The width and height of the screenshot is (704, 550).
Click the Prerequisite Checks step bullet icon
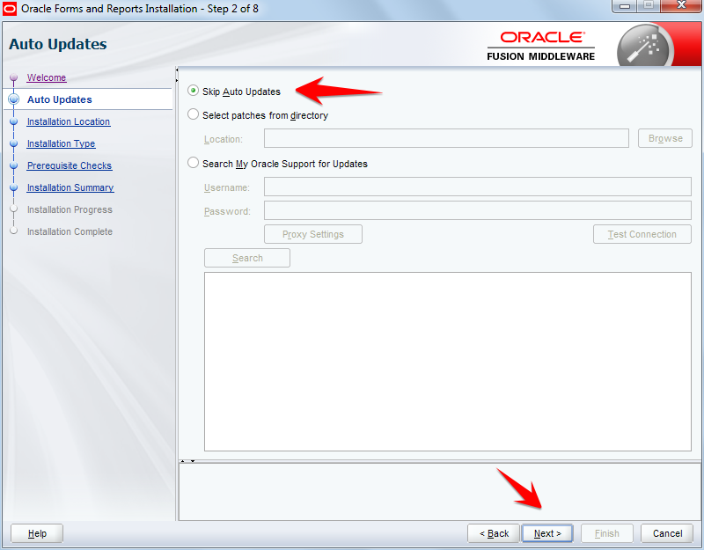[13, 165]
